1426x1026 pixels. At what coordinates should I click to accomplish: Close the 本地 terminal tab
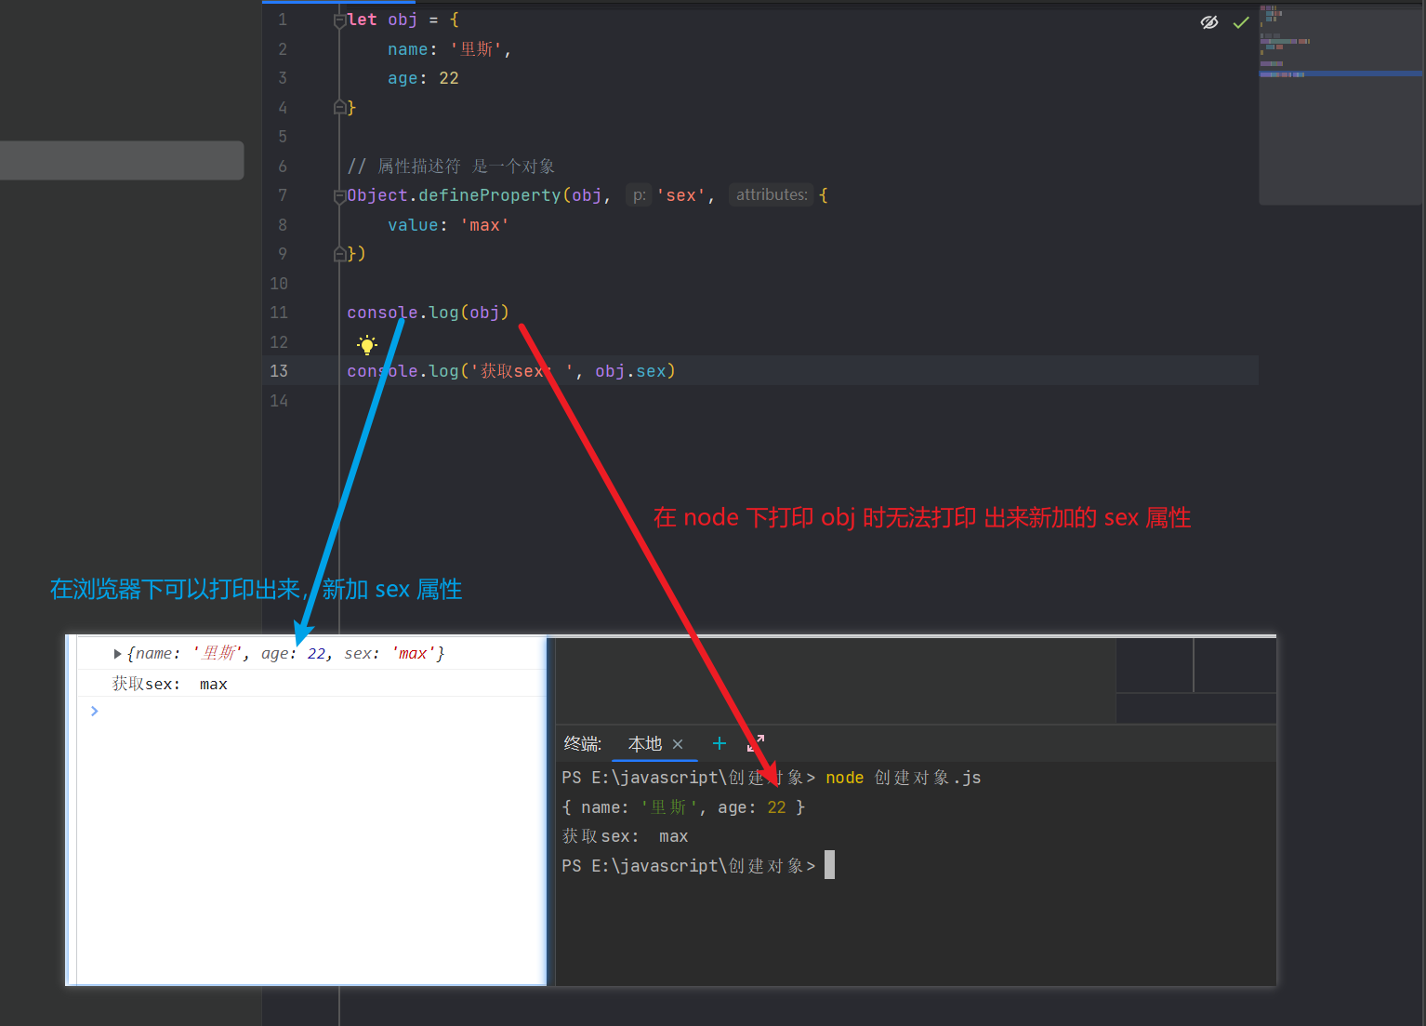tap(678, 744)
